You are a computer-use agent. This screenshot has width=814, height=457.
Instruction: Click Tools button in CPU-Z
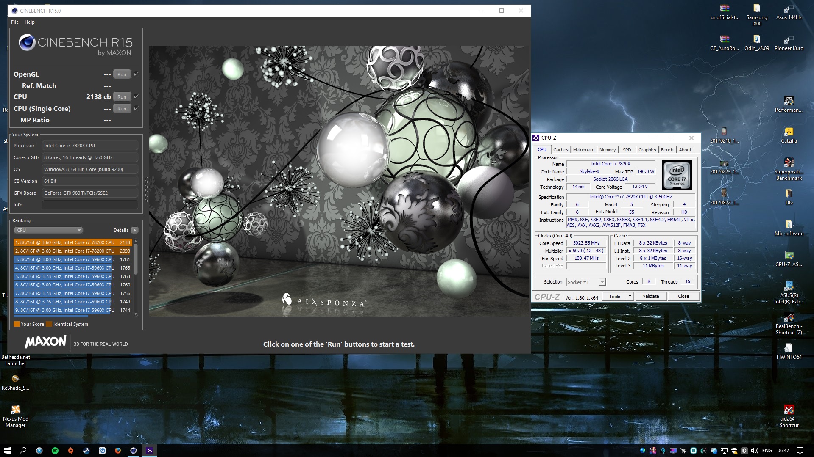pyautogui.click(x=615, y=297)
